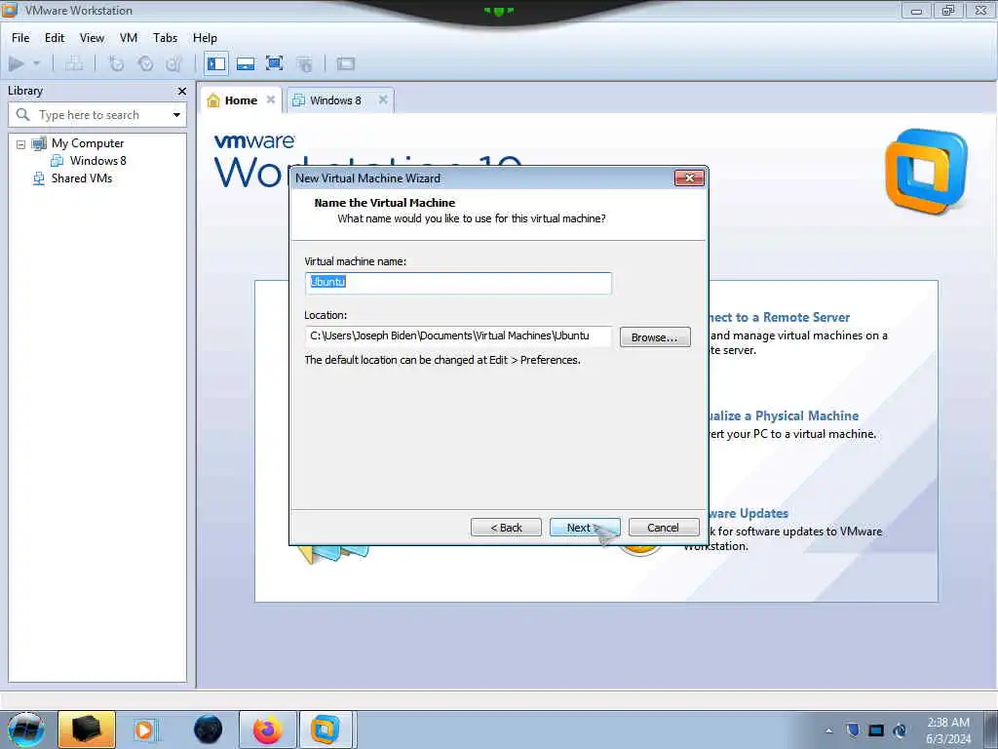Click Send Ctrl+Alt+Del toolbar icon
Image resolution: width=998 pixels, height=749 pixels.
[x=74, y=63]
